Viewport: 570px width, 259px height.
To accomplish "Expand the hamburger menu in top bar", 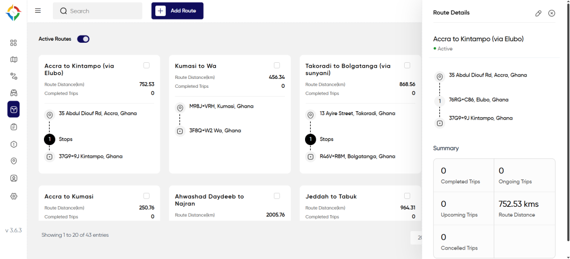I will tap(38, 11).
